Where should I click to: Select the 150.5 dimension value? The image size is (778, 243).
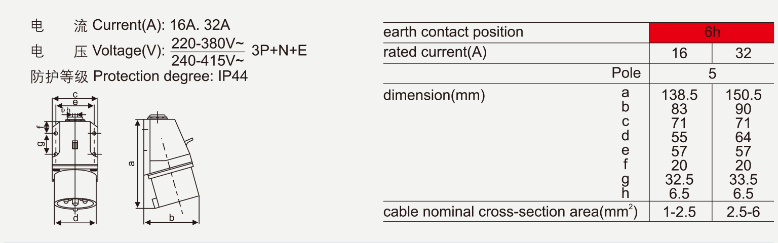(x=743, y=95)
